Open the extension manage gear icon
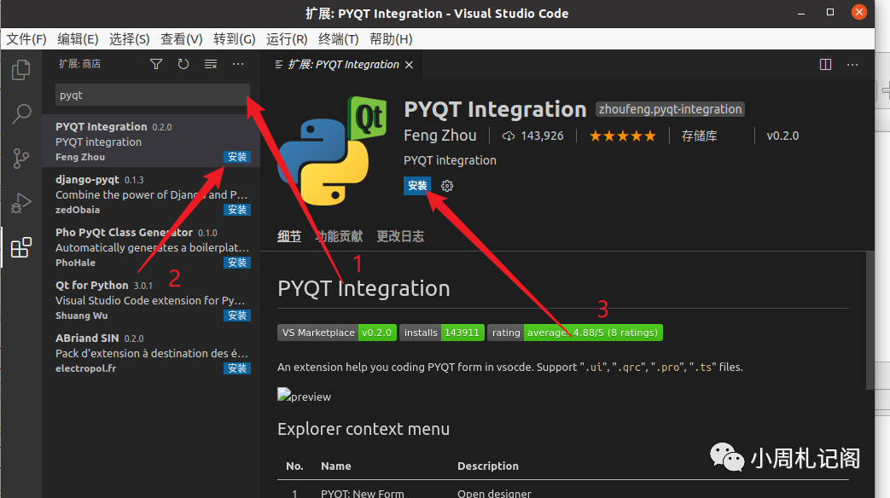The height and width of the screenshot is (498, 890). pos(447,186)
